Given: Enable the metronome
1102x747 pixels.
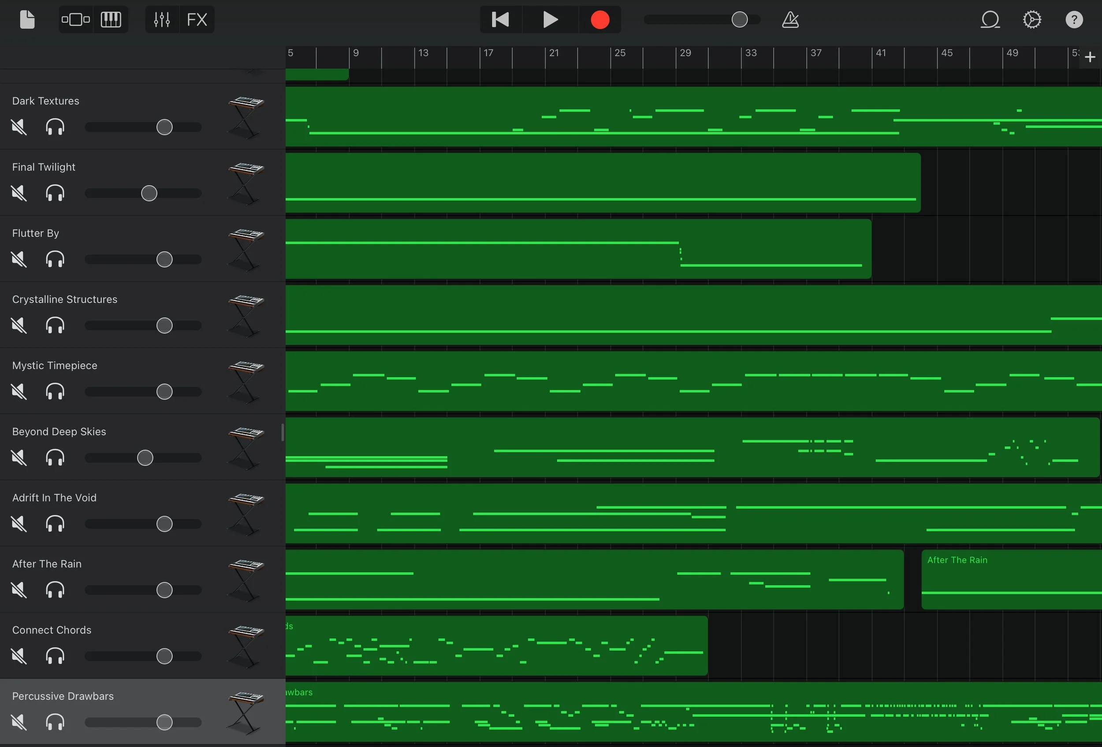Looking at the screenshot, I should coord(790,19).
